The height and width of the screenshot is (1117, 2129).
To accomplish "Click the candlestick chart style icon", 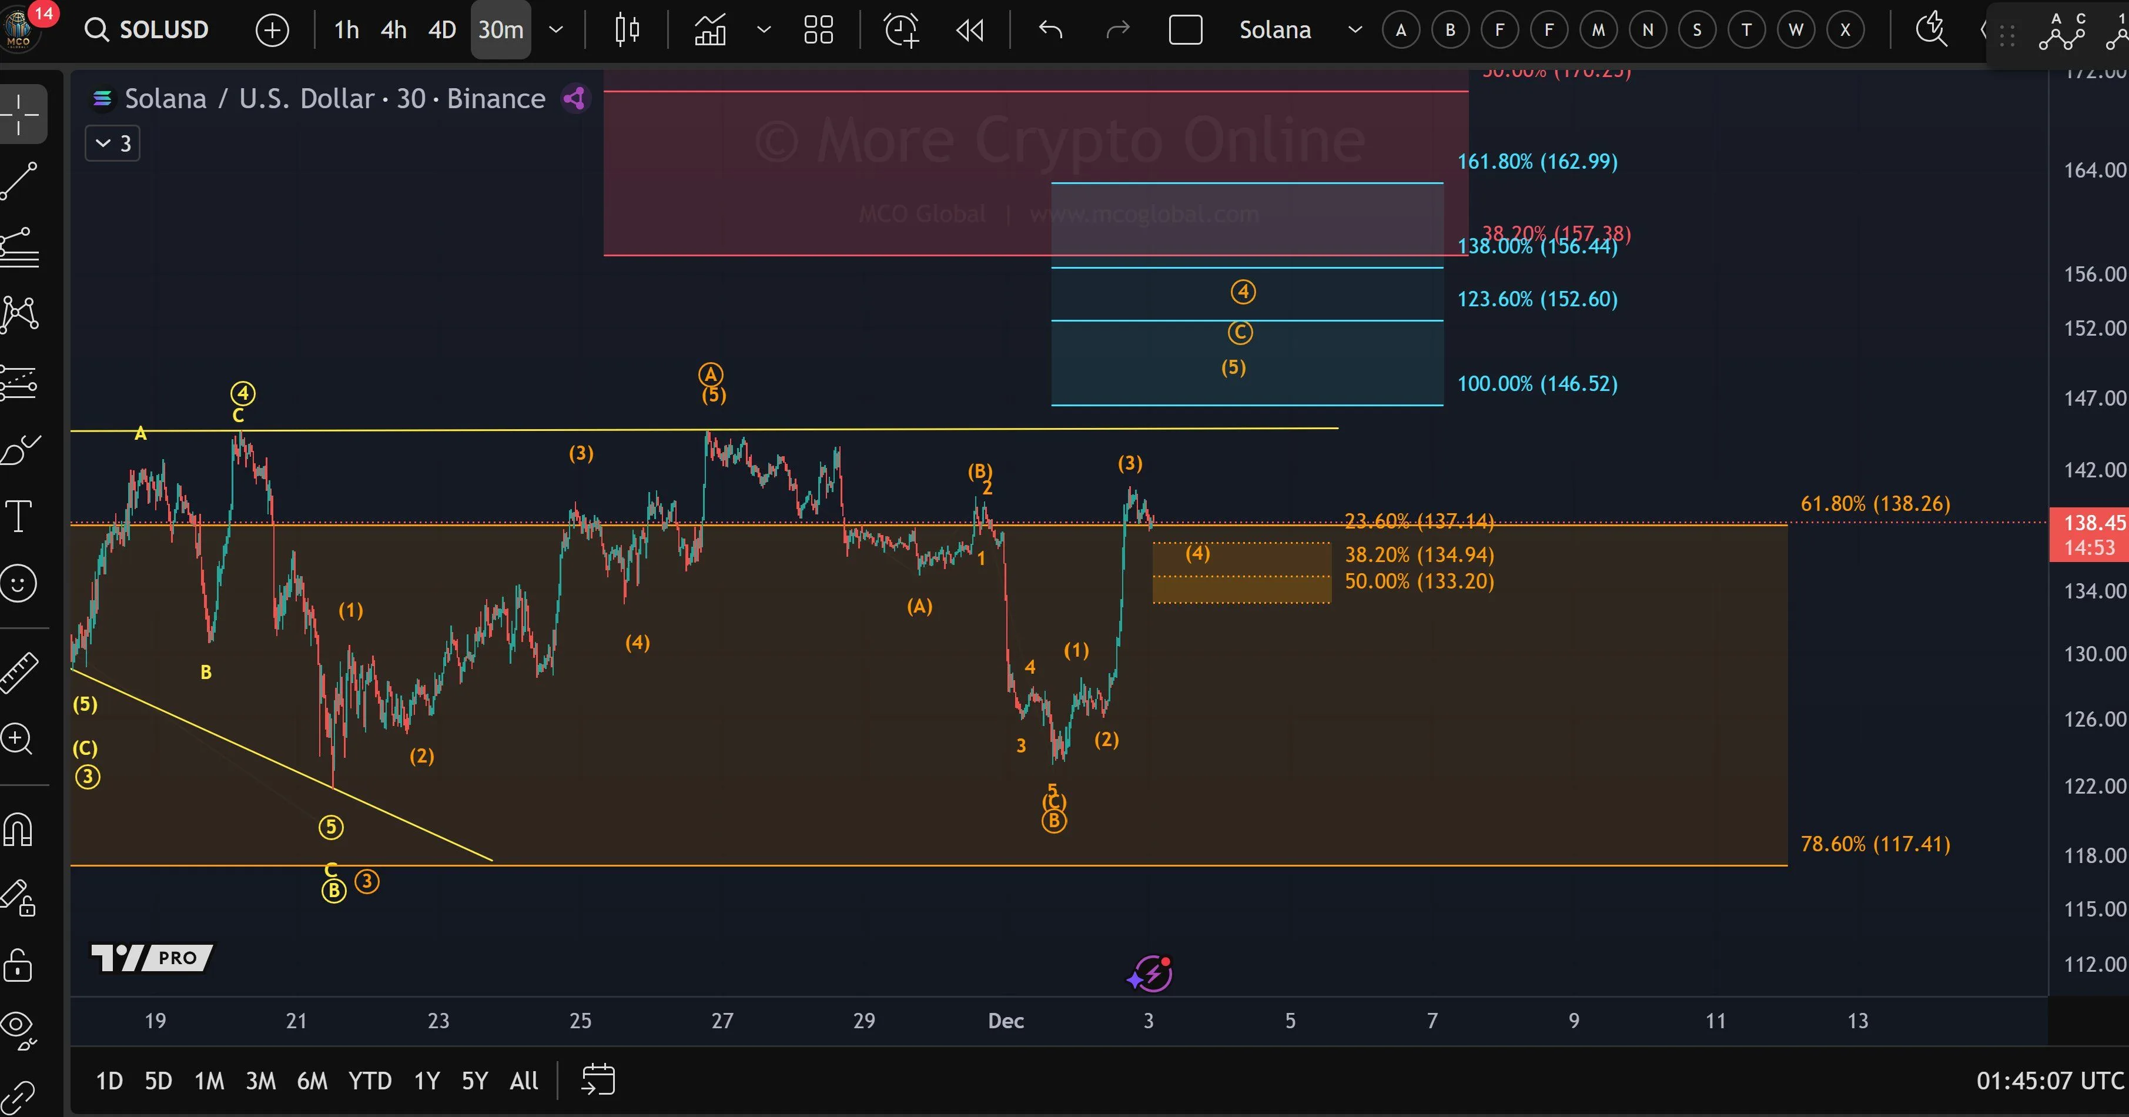I will (x=627, y=31).
